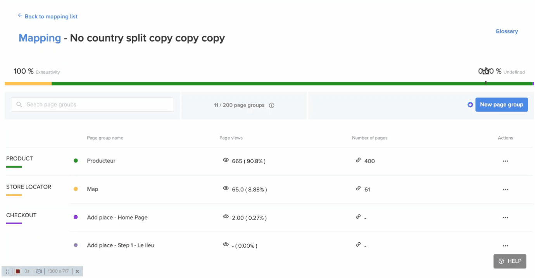535x278 pixels.
Task: Create a New page group
Action: click(502, 105)
